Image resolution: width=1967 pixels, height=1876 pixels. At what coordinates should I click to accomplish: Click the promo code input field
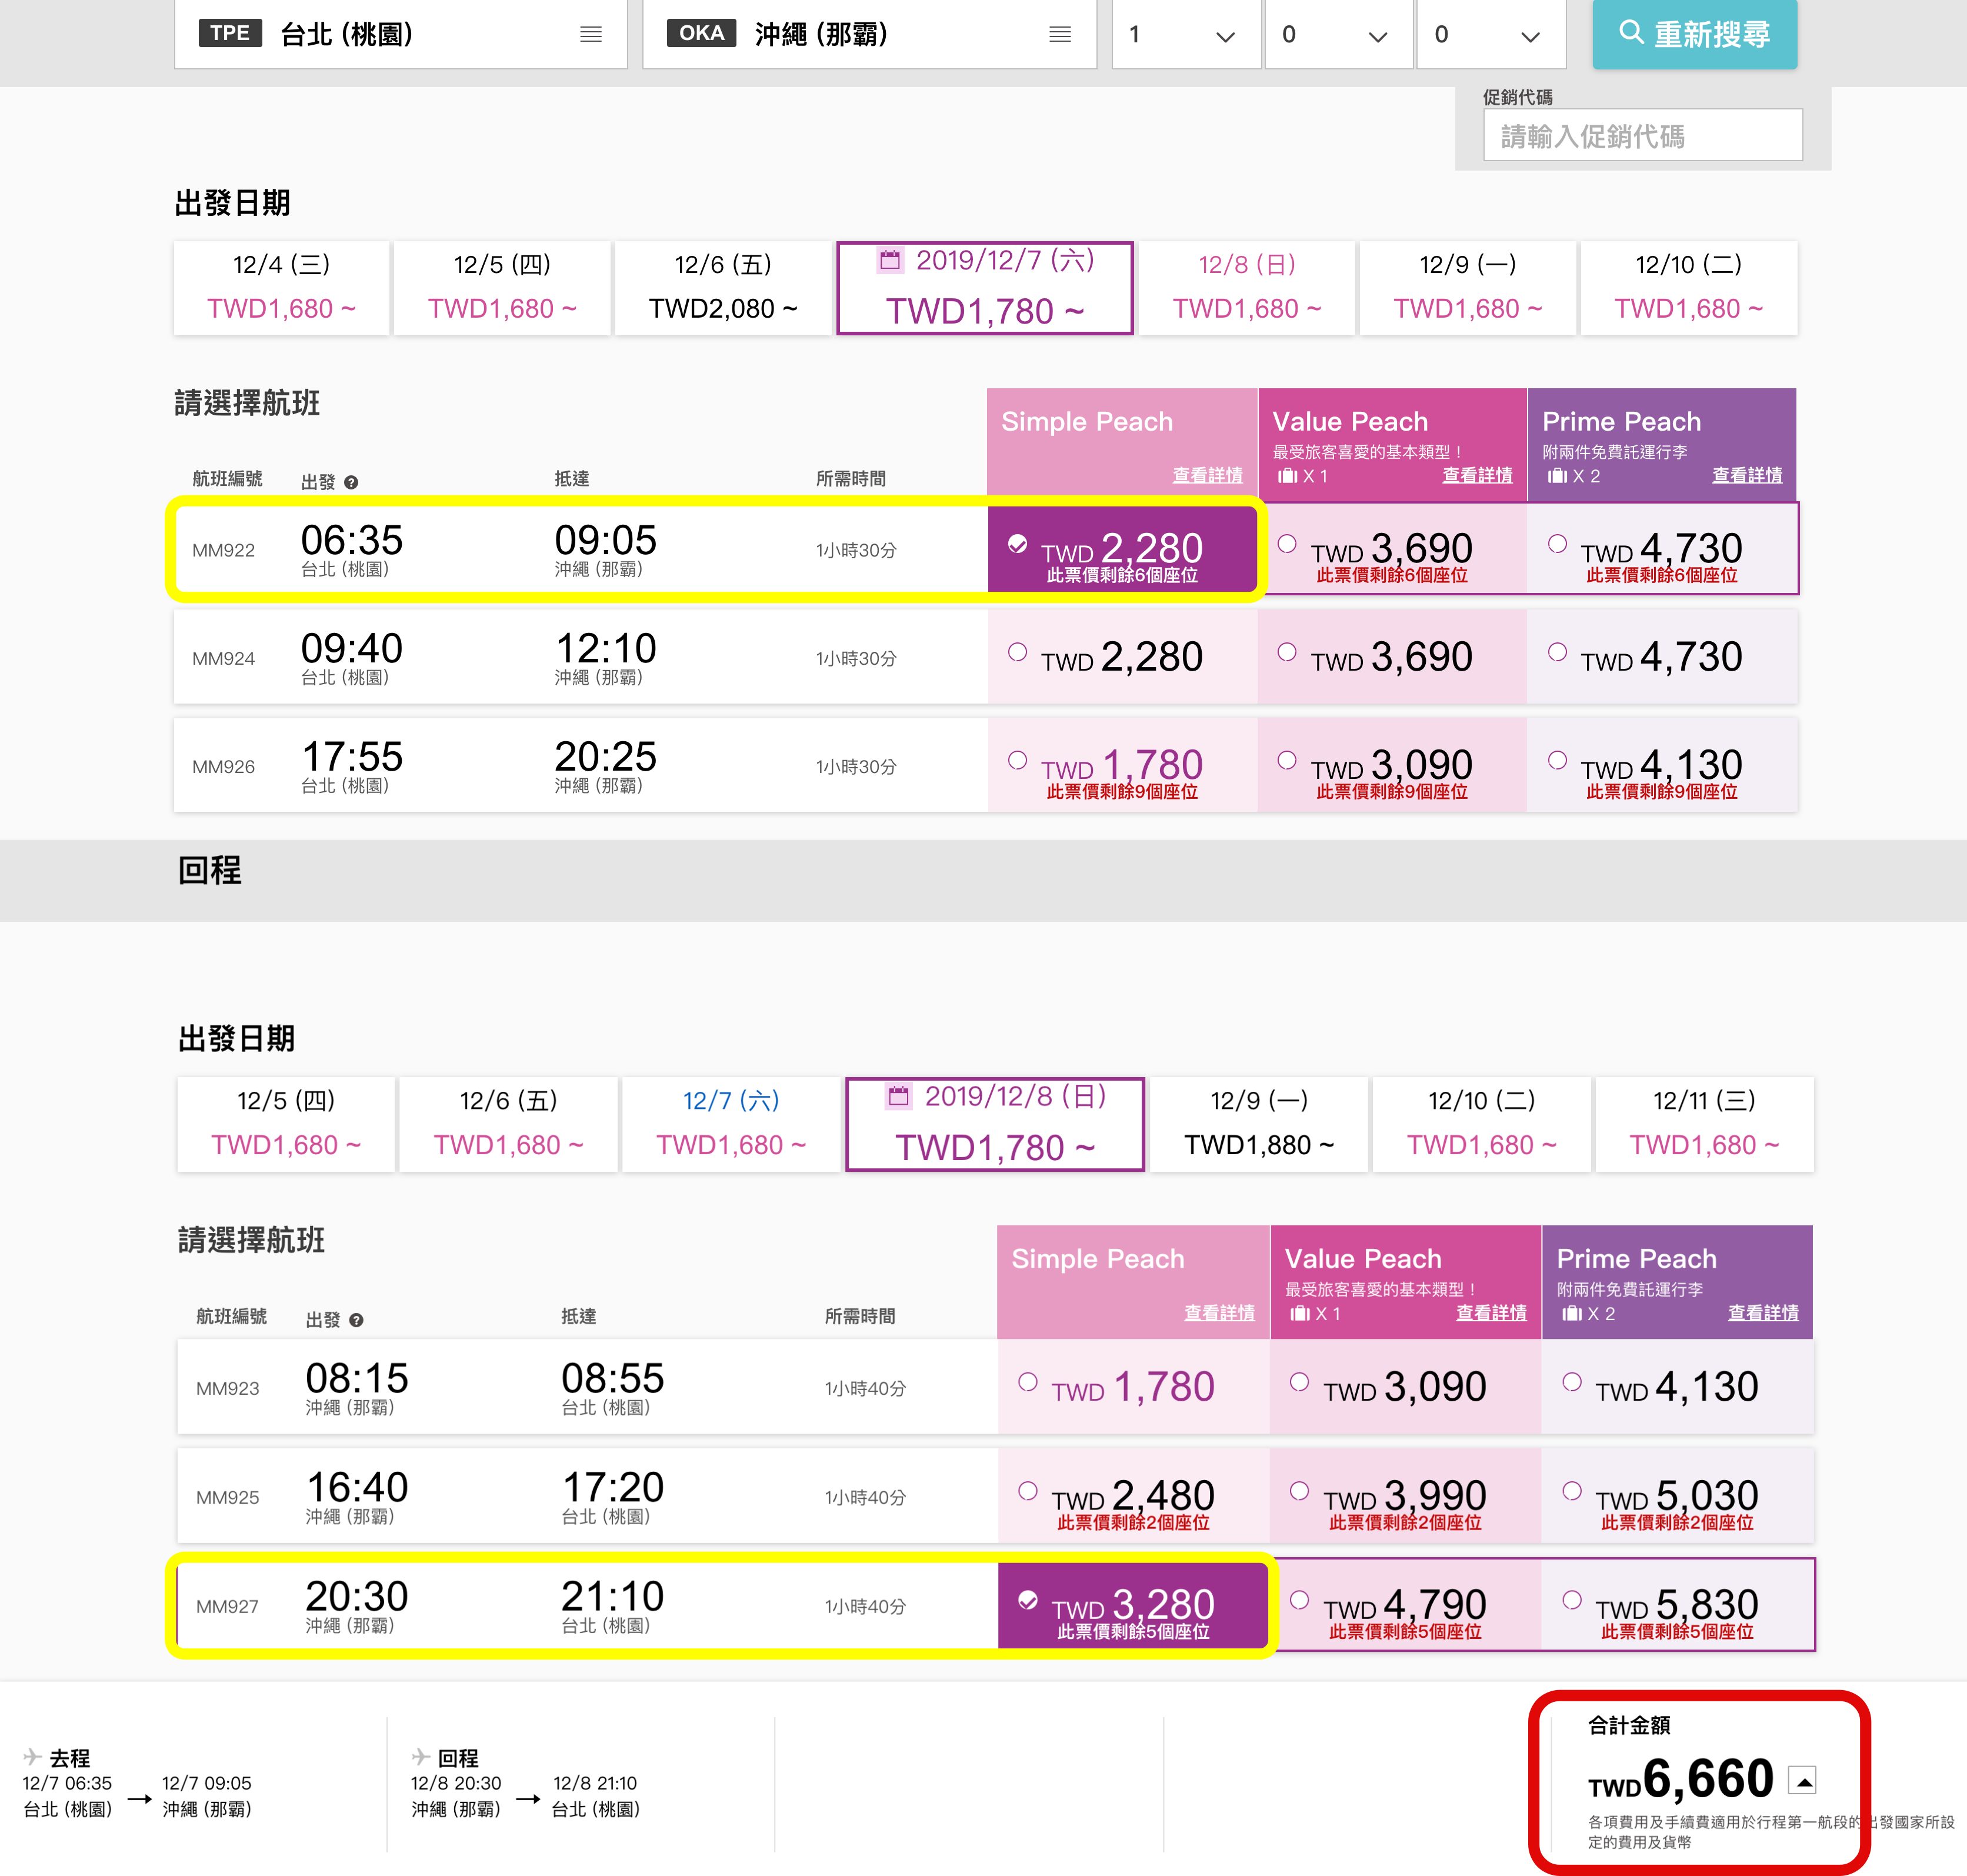tap(1642, 136)
